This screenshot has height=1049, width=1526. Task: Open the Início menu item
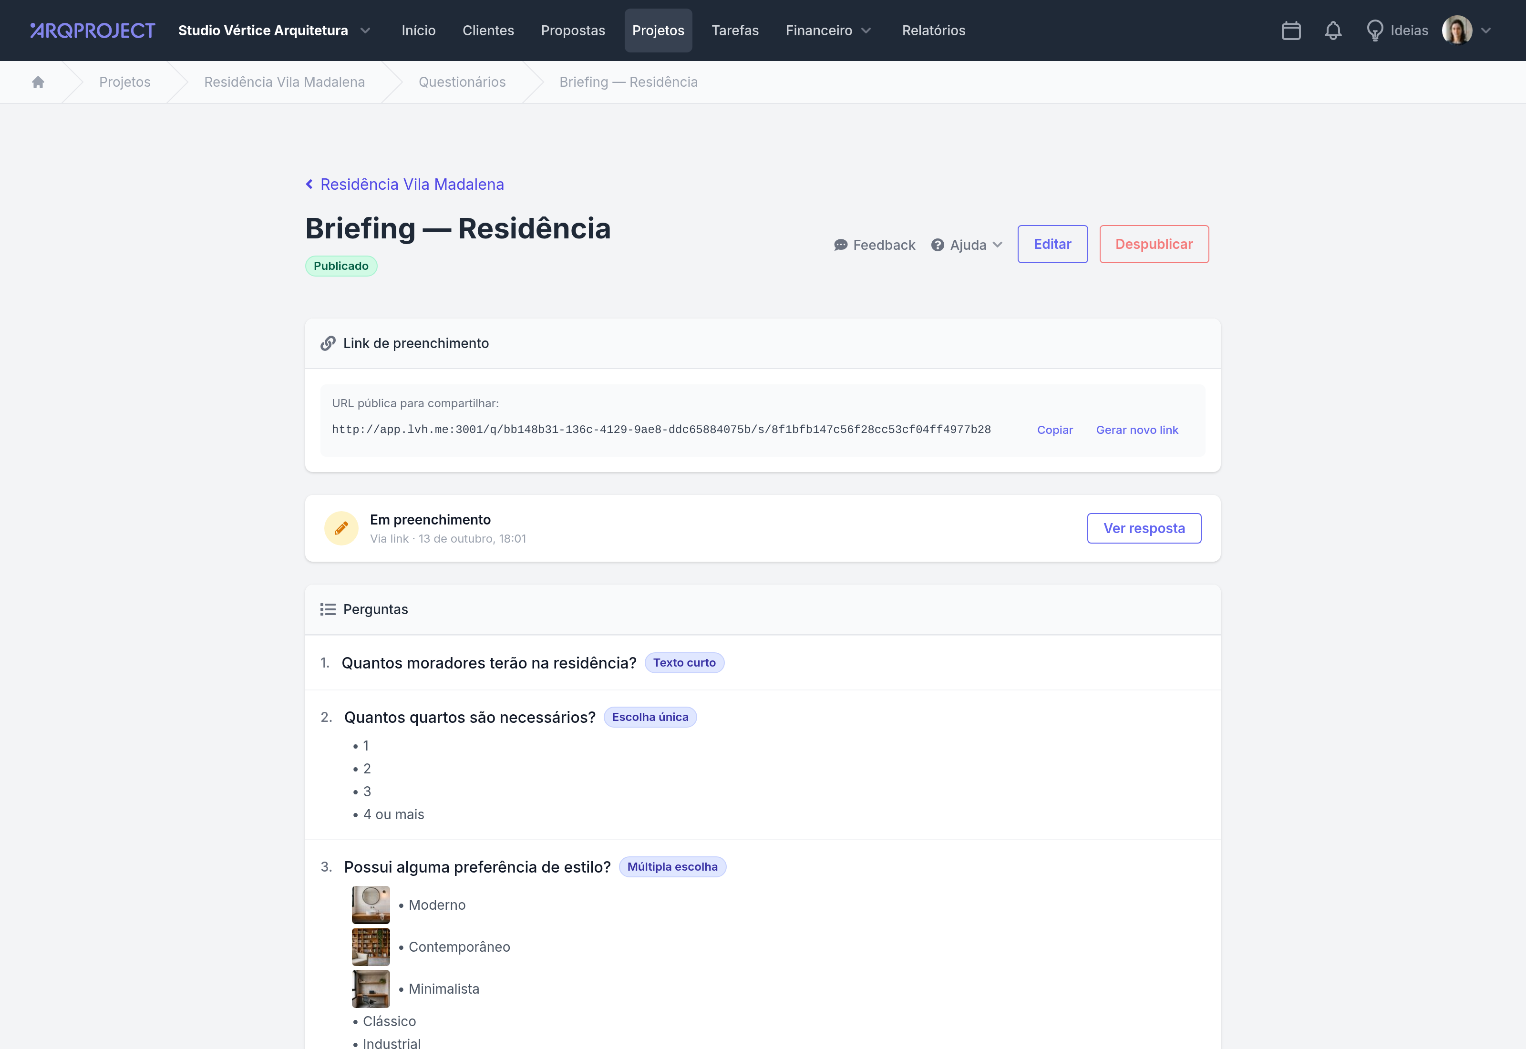419,30
